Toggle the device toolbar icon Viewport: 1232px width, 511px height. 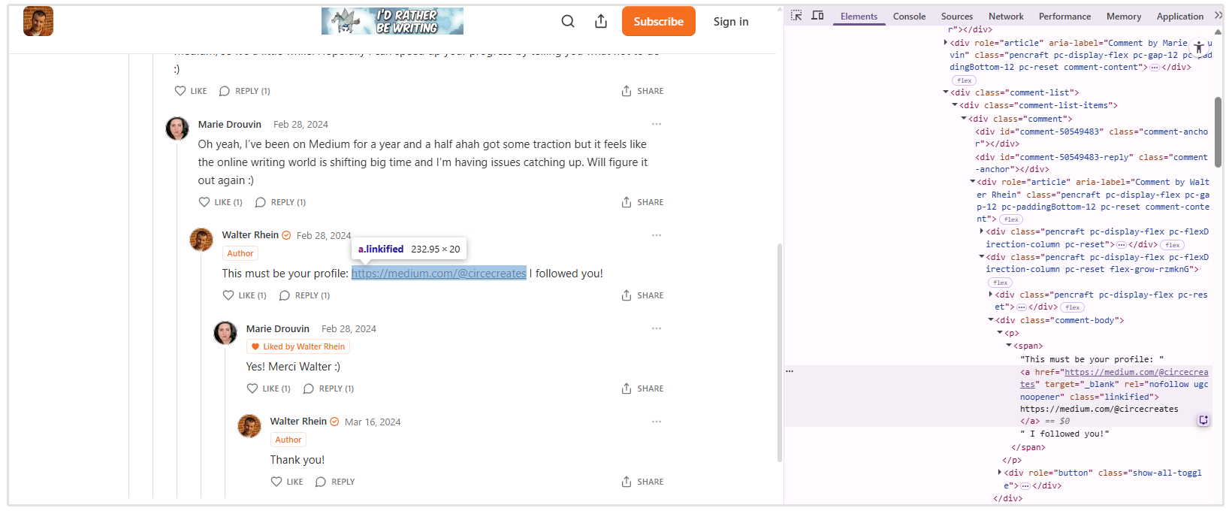click(817, 16)
